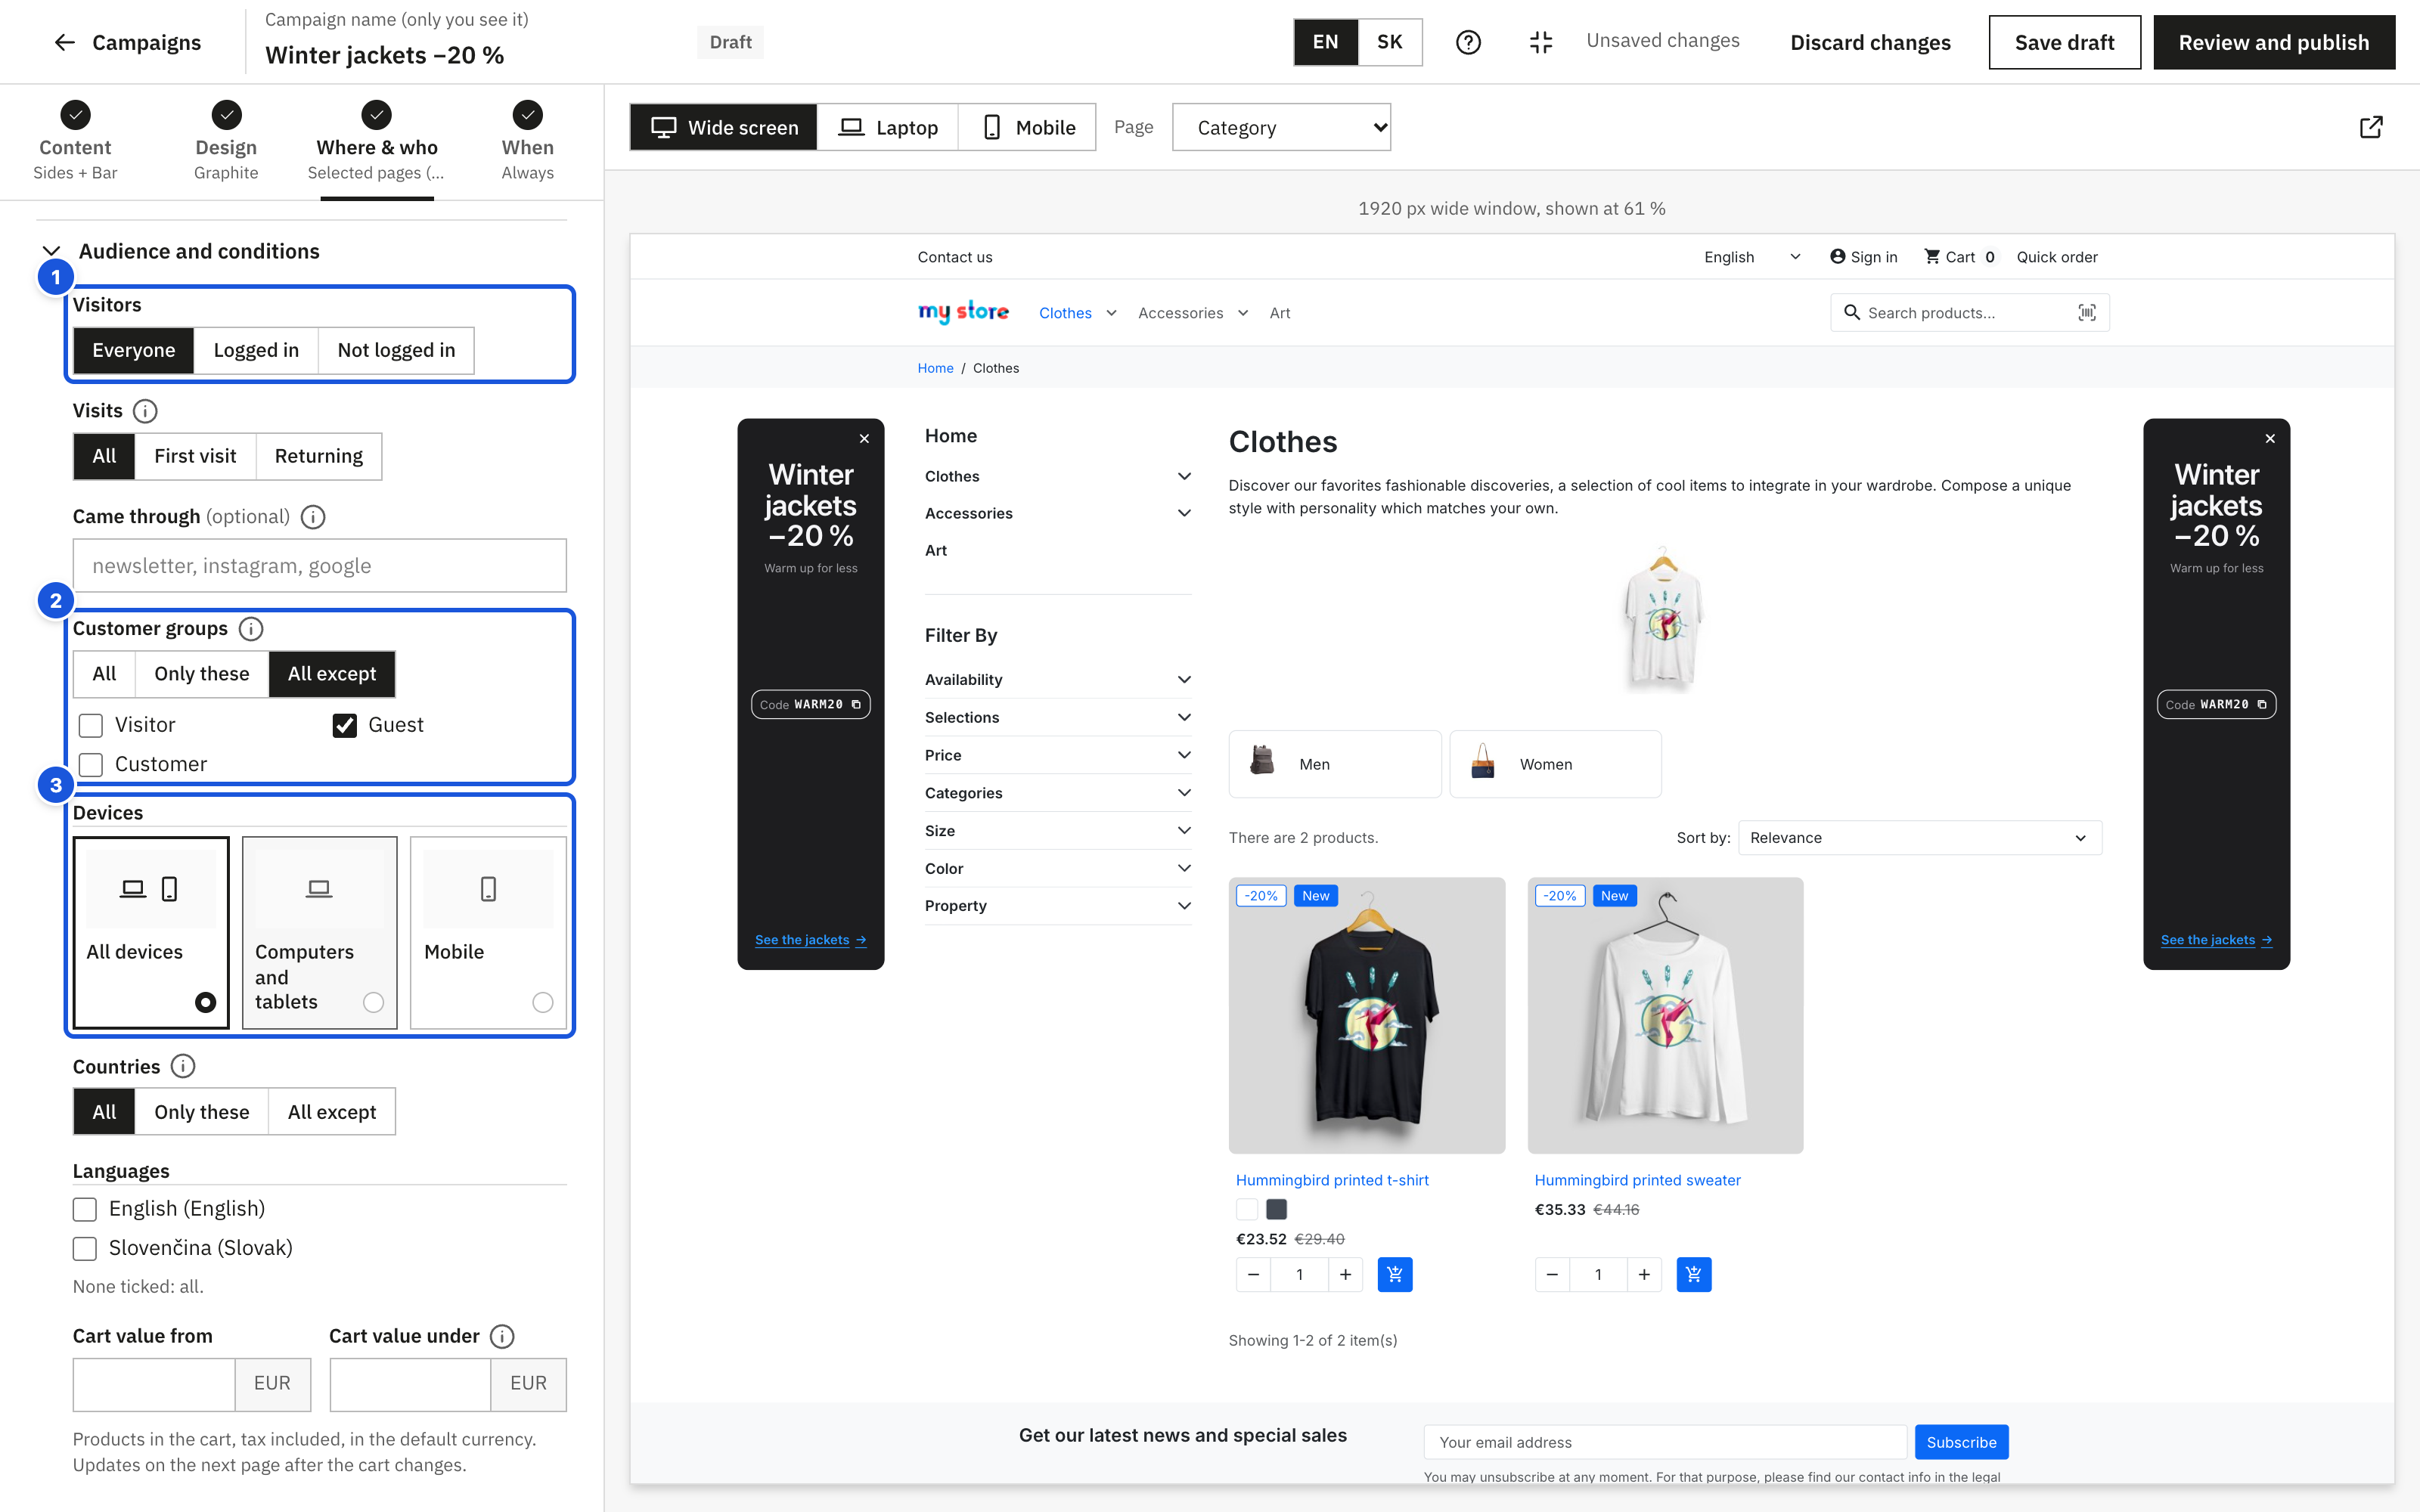Click the collapse fullscreen arrows icon
Viewport: 2420px width, 1512px height.
pyautogui.click(x=1540, y=42)
